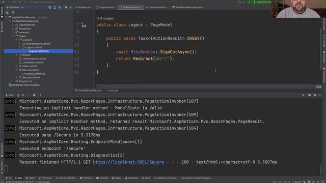Open the Terminal tool window tab

102,178
